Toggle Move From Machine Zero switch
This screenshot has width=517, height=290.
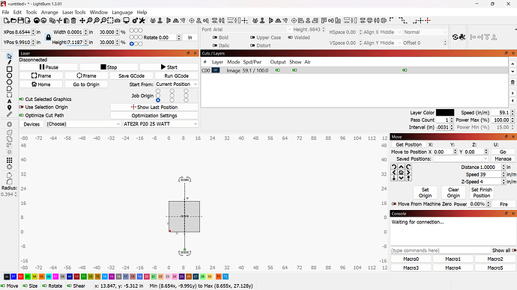(393, 204)
